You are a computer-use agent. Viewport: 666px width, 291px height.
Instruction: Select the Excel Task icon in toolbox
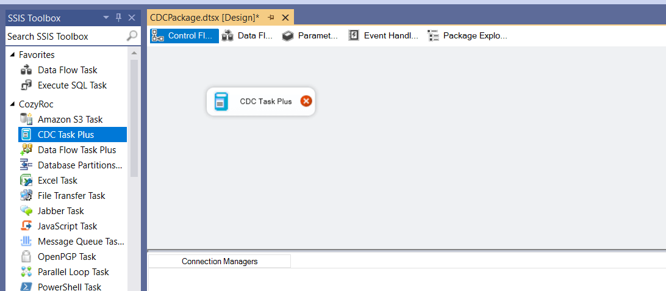click(26, 181)
